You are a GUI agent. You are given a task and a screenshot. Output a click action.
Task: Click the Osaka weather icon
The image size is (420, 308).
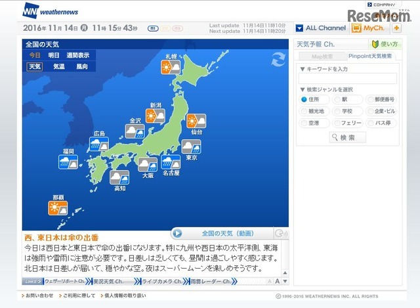coord(148,165)
